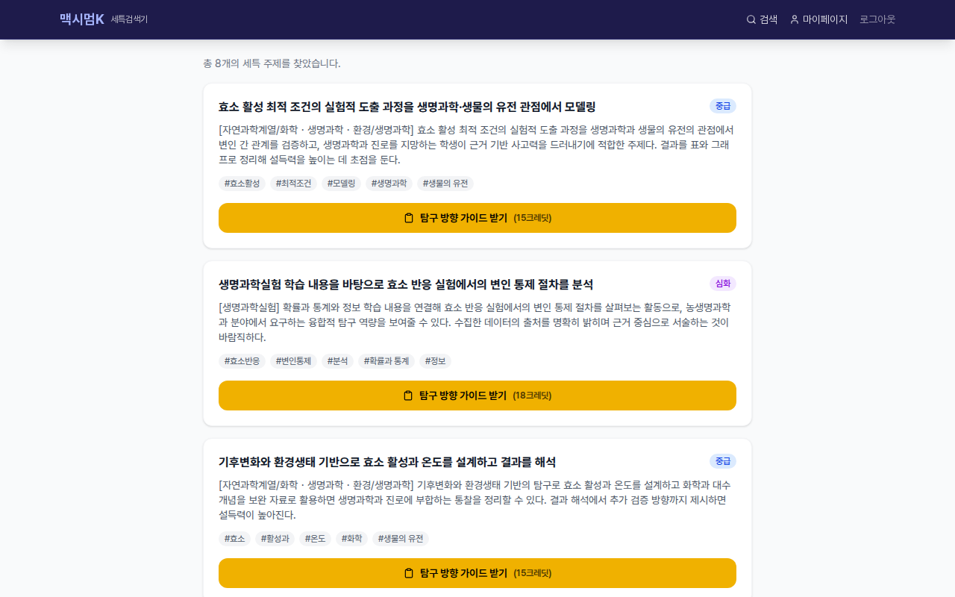
Task: Select the #최적조건 tag
Action: [294, 184]
